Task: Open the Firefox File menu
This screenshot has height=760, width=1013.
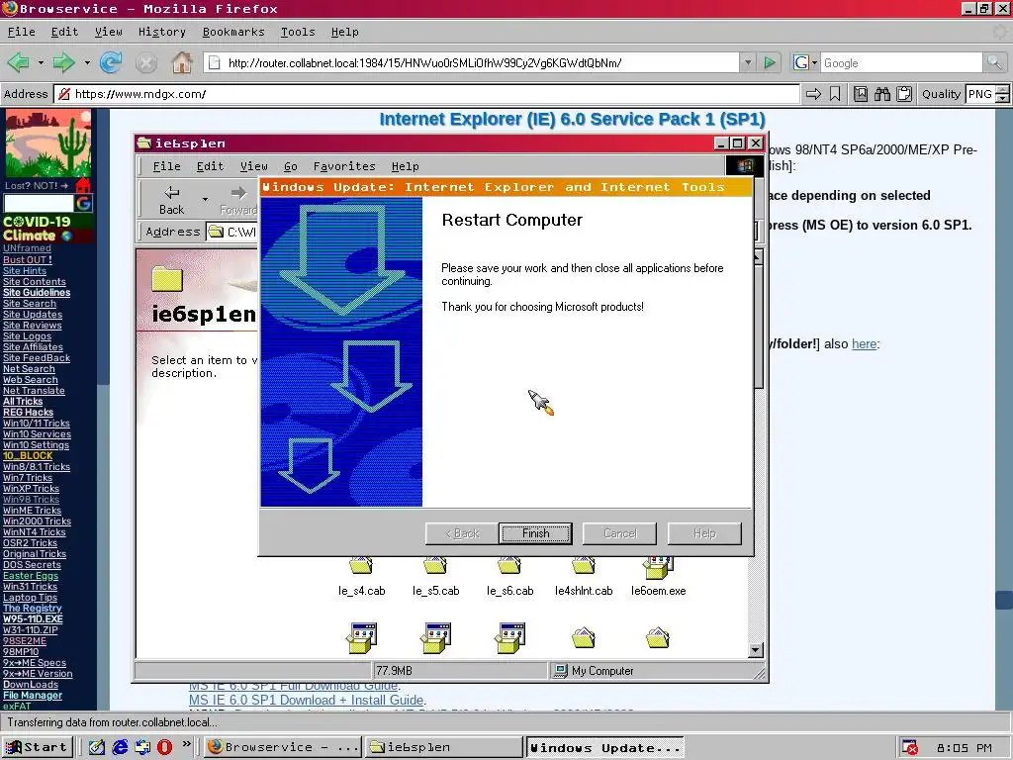Action: (22, 32)
